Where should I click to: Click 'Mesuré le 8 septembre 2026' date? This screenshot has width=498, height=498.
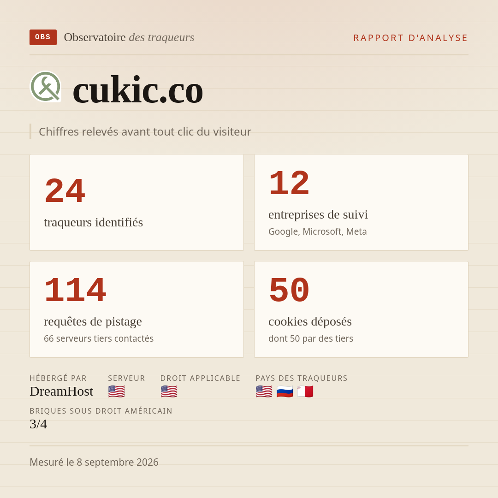coord(94,462)
